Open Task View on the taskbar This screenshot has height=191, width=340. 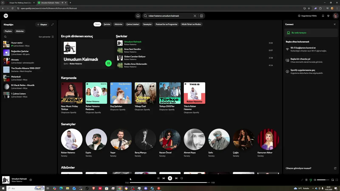pyautogui.click(x=48, y=188)
